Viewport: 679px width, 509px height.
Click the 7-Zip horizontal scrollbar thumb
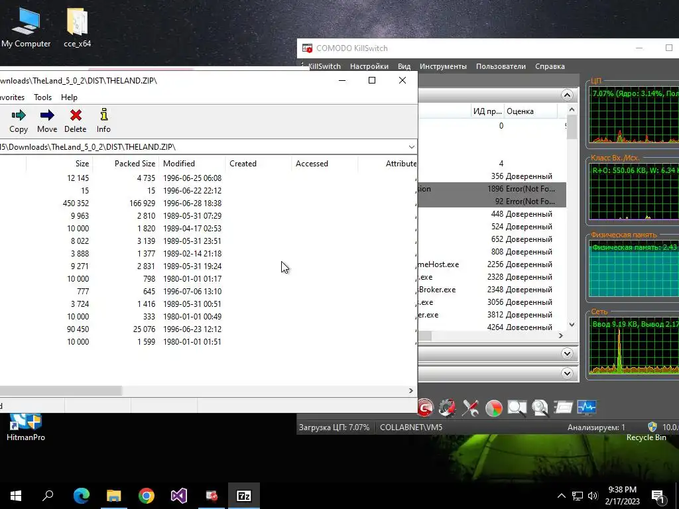[60, 391]
